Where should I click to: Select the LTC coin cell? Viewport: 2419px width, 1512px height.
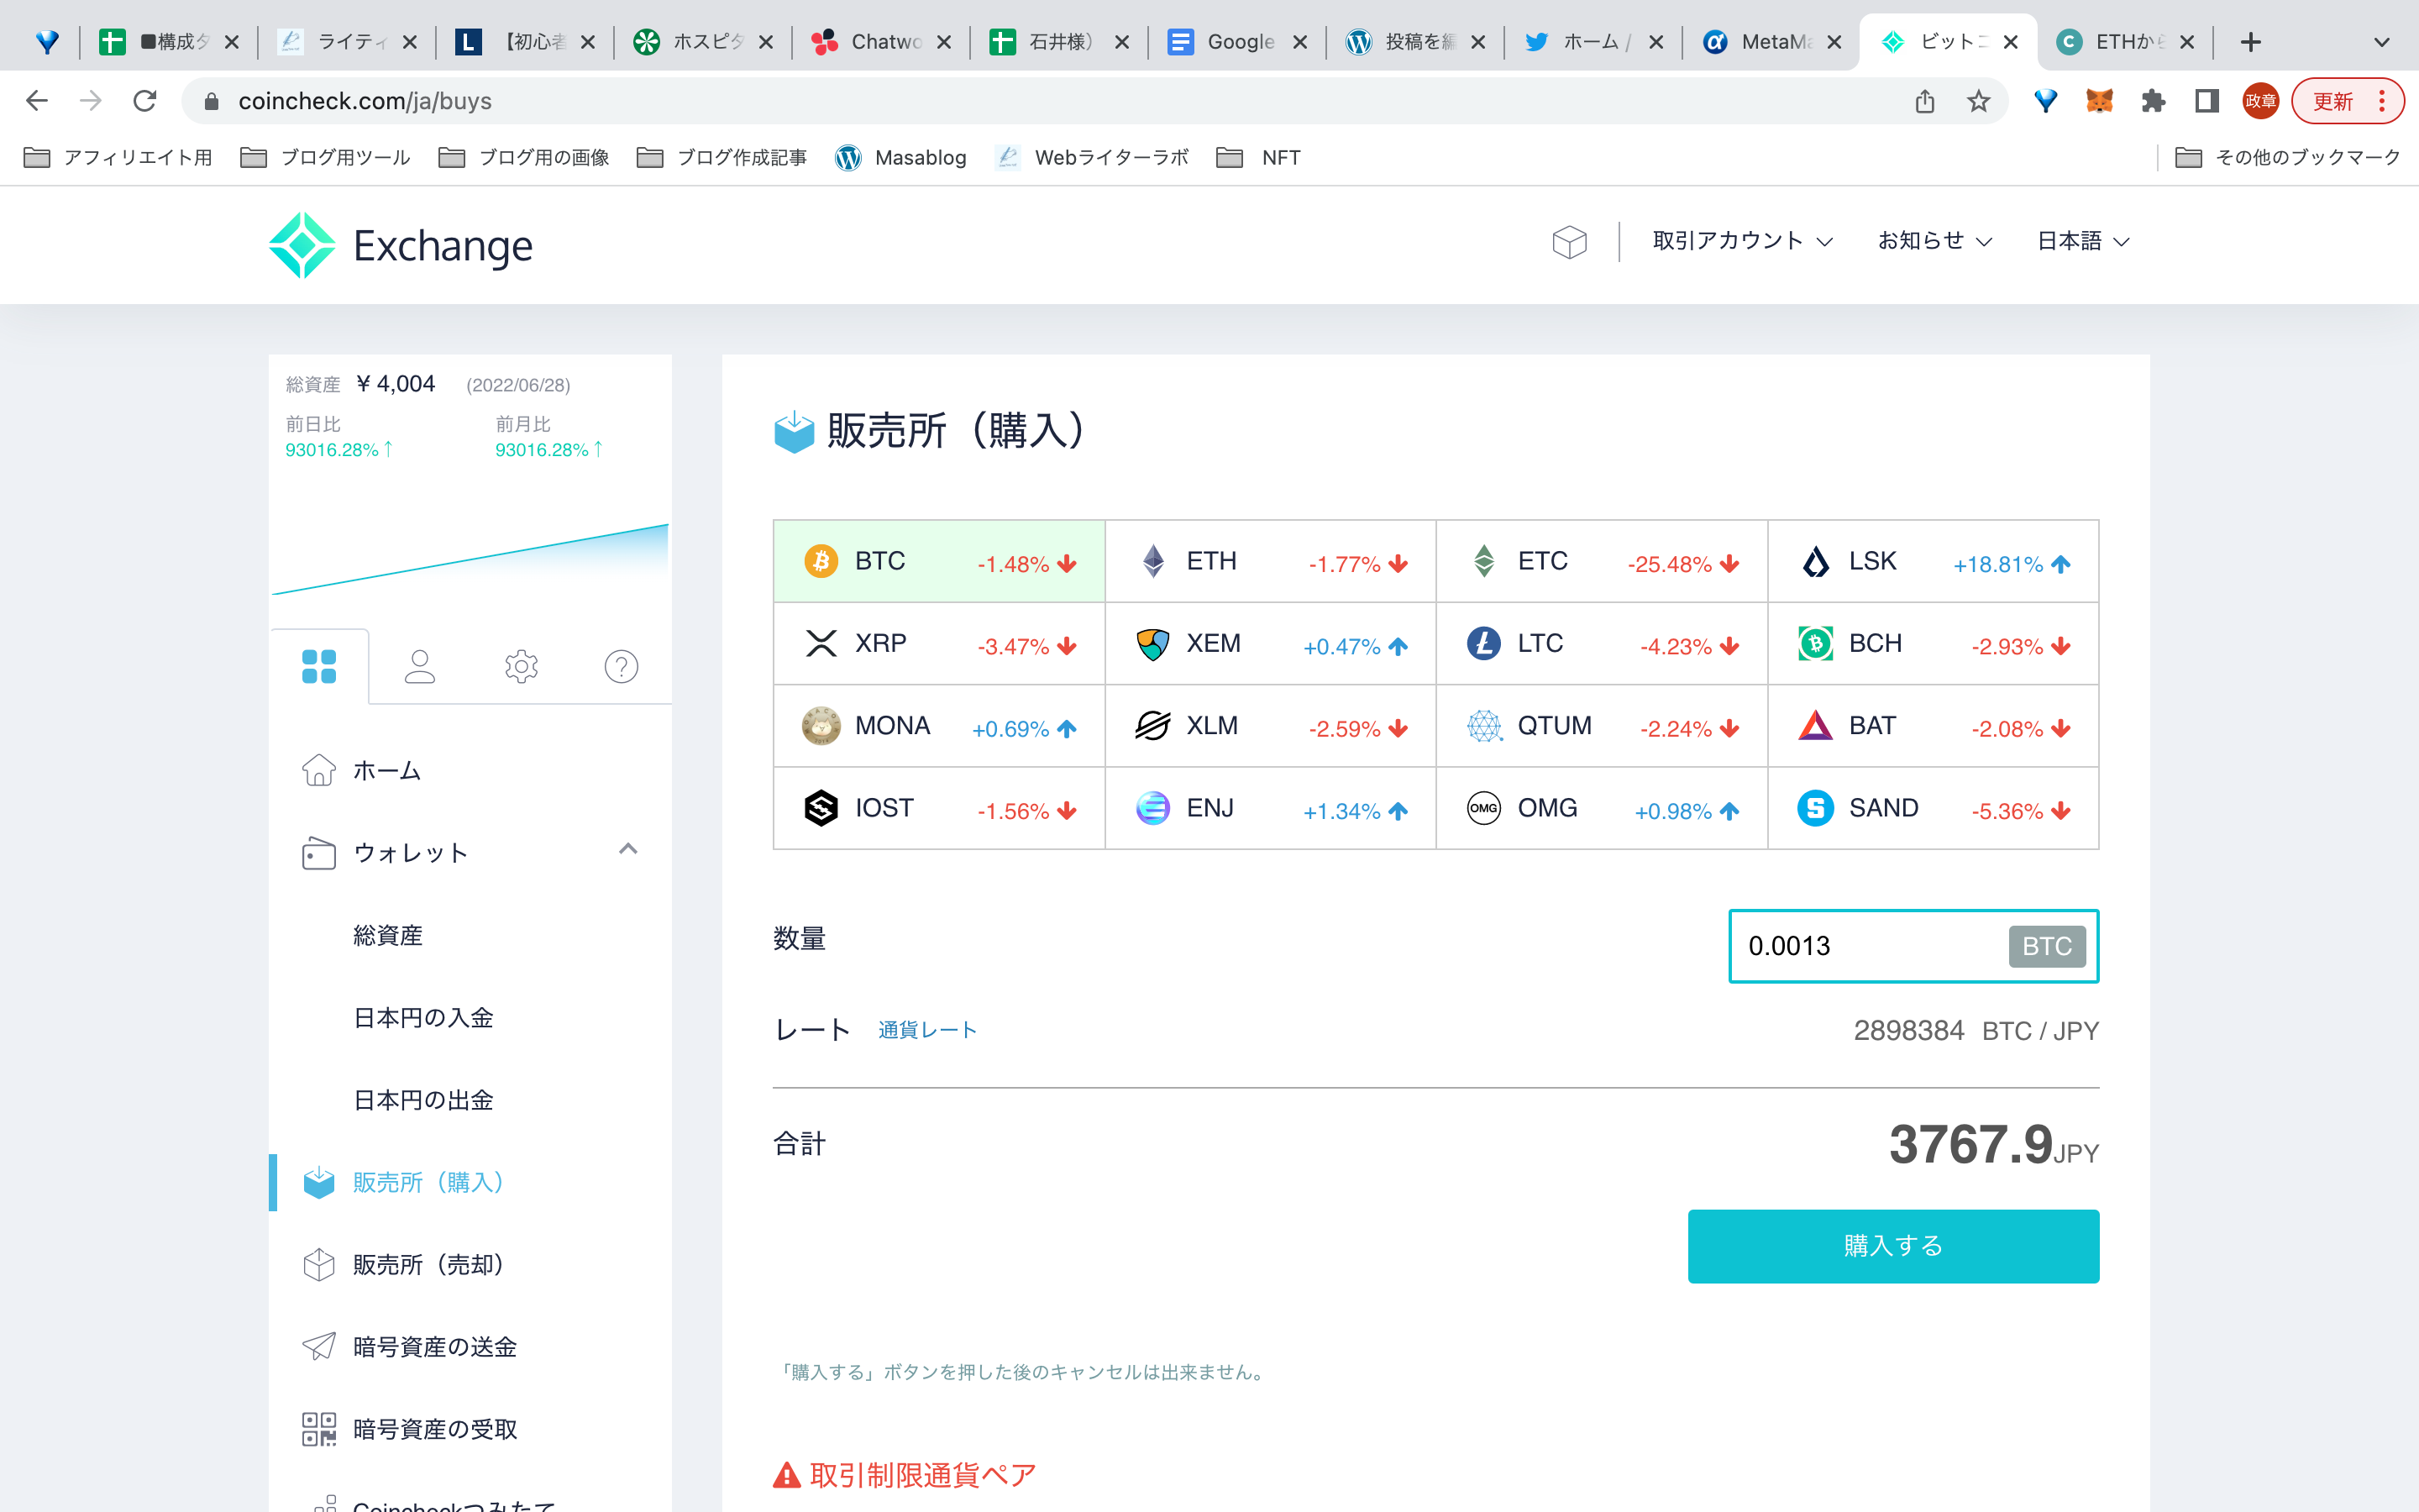tap(1602, 644)
